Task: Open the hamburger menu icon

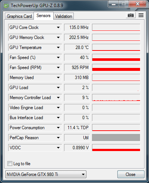Action: [141, 15]
